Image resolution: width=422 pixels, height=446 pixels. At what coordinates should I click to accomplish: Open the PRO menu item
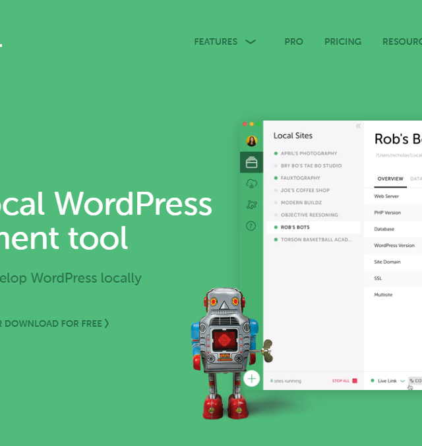tap(293, 42)
